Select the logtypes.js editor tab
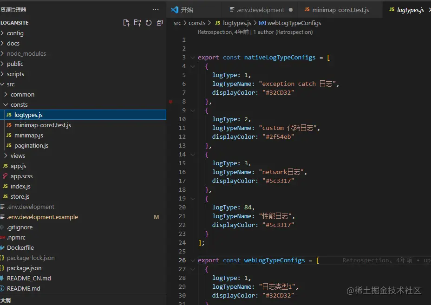The height and width of the screenshot is (305, 431). 406,10
